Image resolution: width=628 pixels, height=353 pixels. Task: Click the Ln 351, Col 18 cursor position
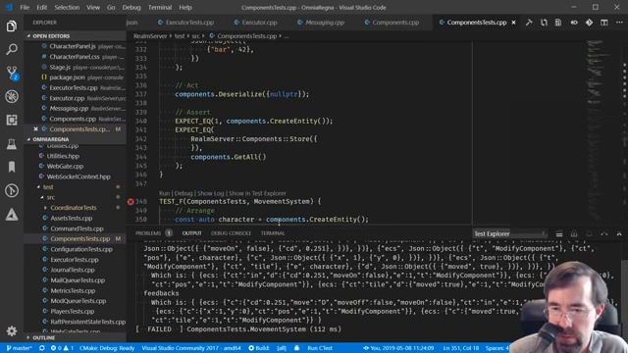coord(460,348)
